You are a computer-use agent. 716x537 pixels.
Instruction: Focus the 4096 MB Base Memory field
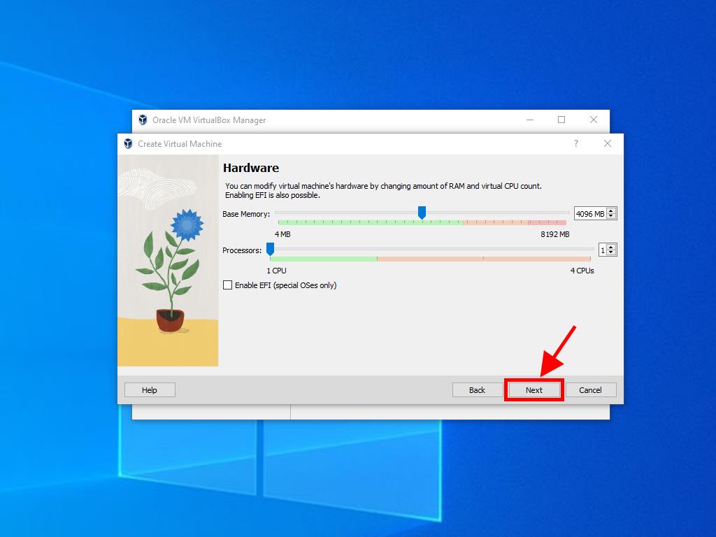[589, 214]
